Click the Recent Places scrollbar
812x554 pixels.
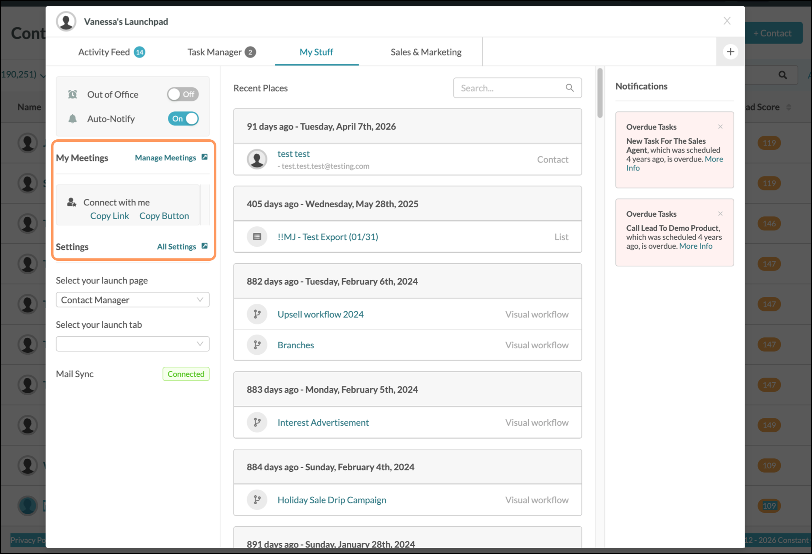click(600, 93)
